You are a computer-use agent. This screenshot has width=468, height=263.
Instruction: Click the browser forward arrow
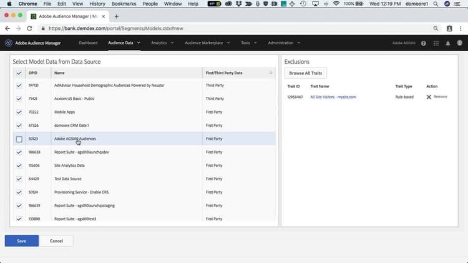click(18, 28)
